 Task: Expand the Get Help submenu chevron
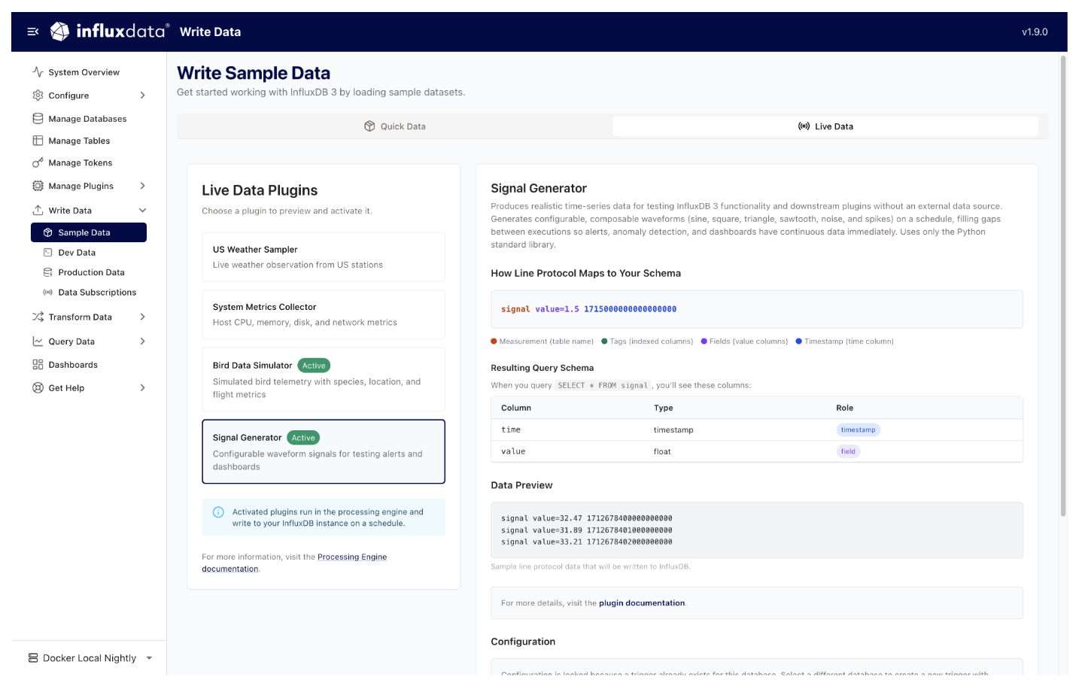pyautogui.click(x=143, y=388)
